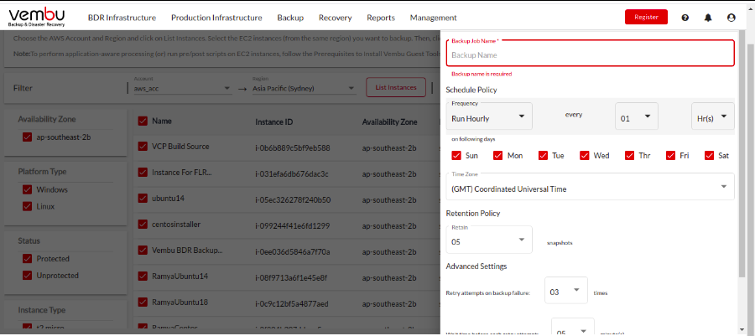Open the Time Zone dropdown
Image resolution: width=755 pixels, height=336 pixels.
point(591,187)
